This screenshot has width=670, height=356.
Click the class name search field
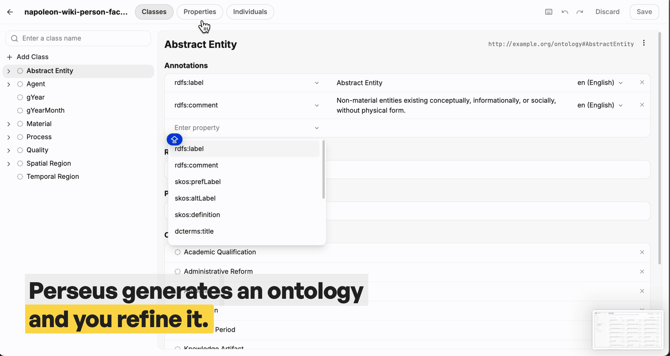pos(78,38)
